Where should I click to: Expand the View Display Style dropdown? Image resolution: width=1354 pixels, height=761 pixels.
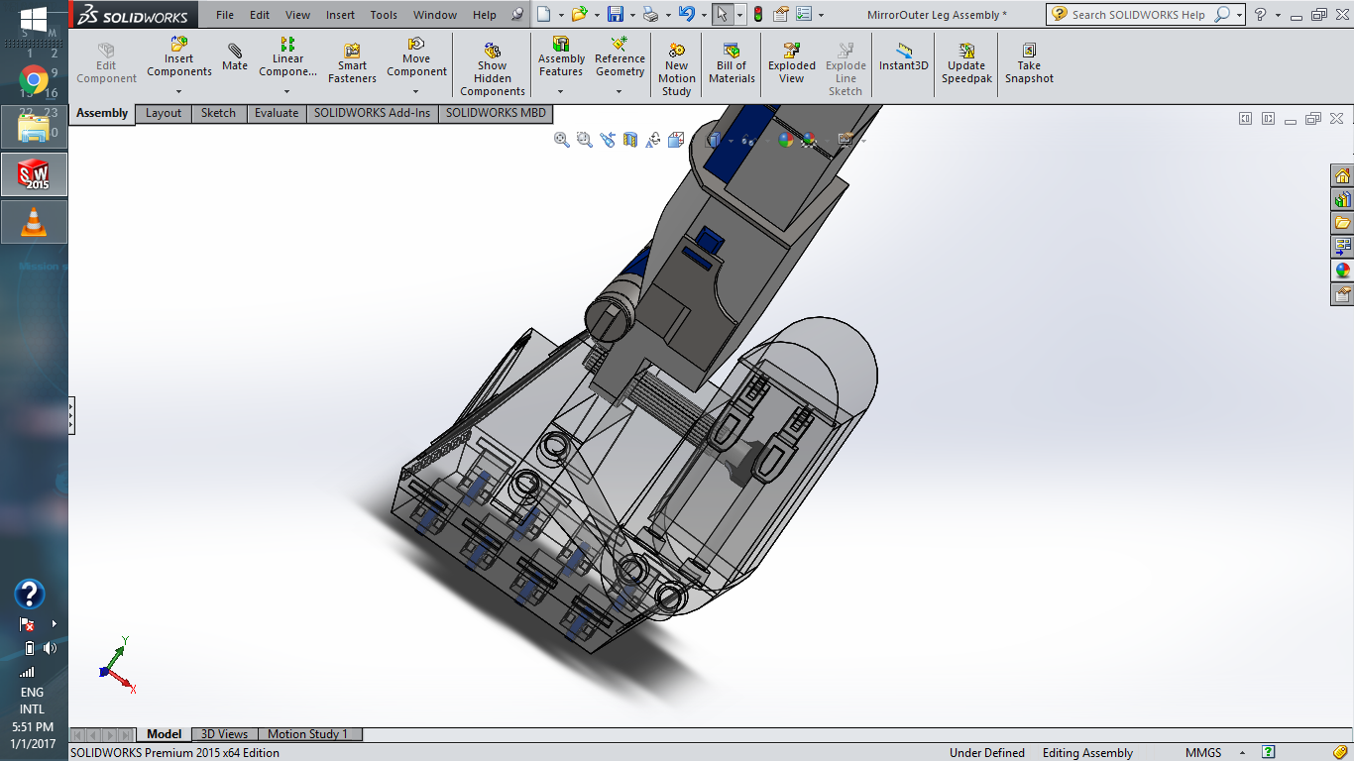click(729, 140)
